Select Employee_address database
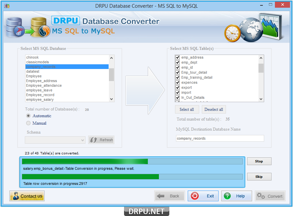293x216 pixels. [67, 81]
